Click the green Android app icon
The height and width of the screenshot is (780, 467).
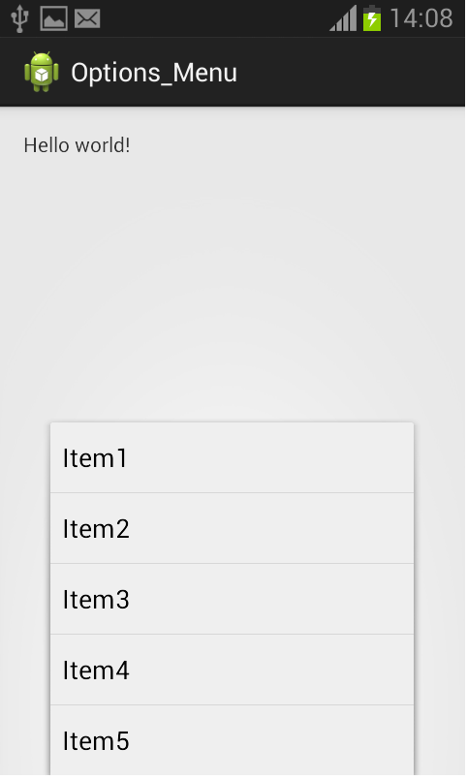(x=42, y=72)
